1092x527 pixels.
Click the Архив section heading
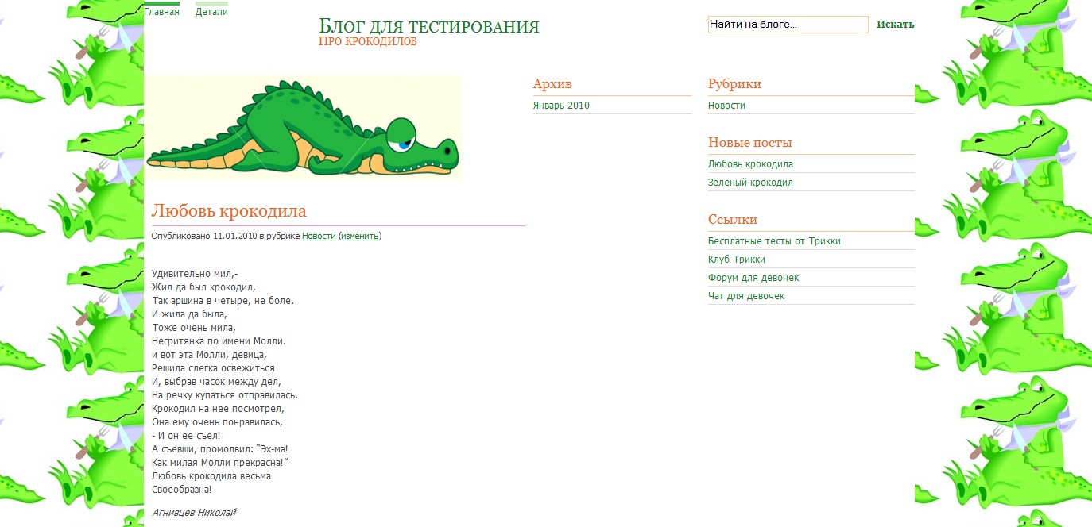[x=552, y=84]
